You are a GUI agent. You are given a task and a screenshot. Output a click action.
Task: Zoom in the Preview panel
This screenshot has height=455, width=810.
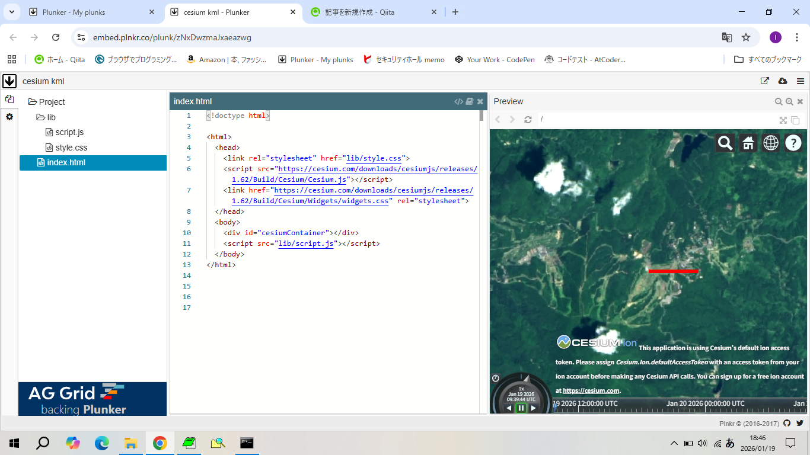[x=789, y=101]
